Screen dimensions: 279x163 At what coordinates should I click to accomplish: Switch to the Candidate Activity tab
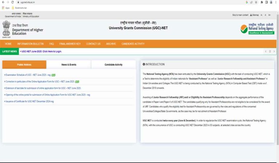[113, 64]
